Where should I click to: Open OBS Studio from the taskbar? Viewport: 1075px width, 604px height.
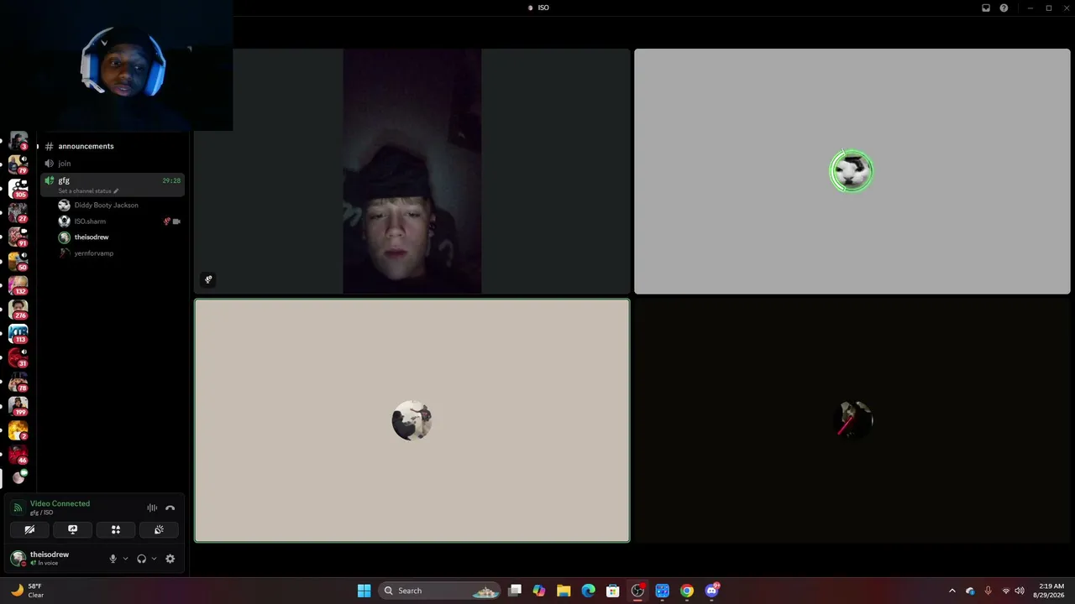pyautogui.click(x=637, y=591)
